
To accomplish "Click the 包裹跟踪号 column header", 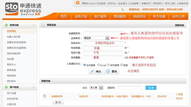I will (57, 97).
